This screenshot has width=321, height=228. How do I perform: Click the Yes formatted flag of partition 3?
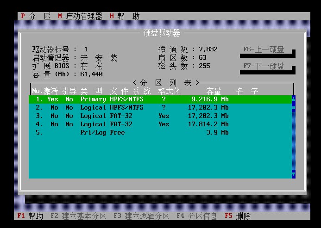tap(164, 116)
